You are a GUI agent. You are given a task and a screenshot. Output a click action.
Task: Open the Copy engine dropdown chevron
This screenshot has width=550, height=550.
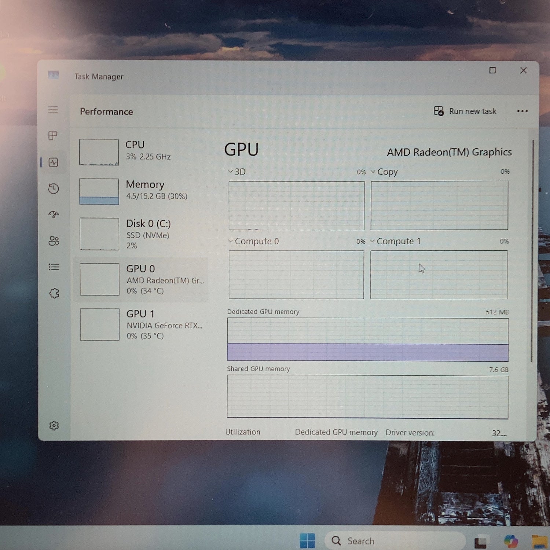point(373,172)
